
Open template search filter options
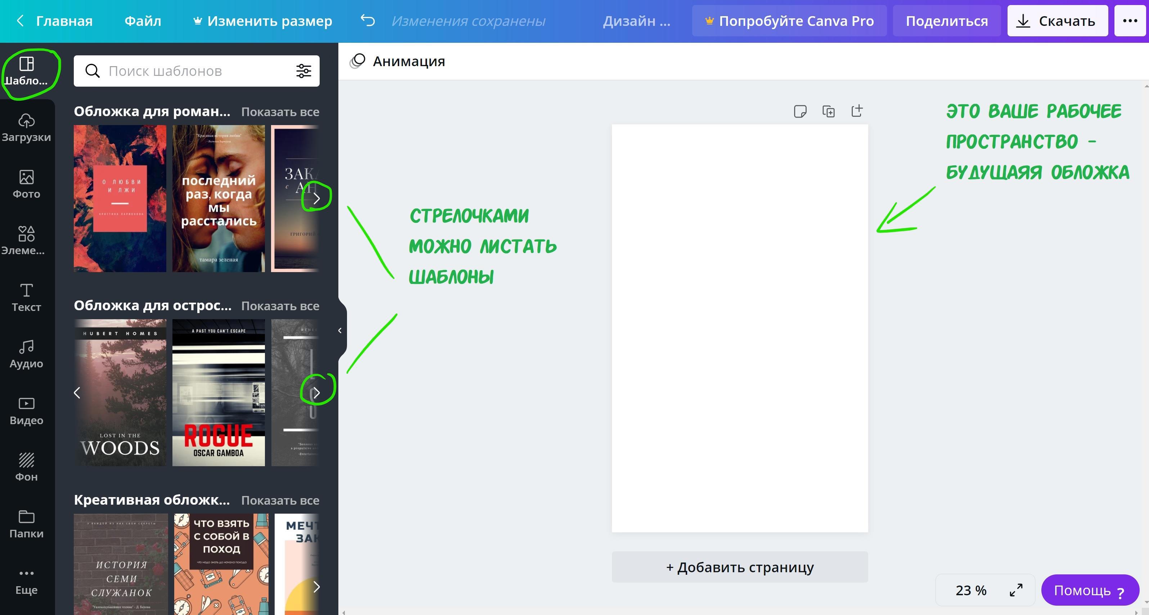[x=304, y=71]
